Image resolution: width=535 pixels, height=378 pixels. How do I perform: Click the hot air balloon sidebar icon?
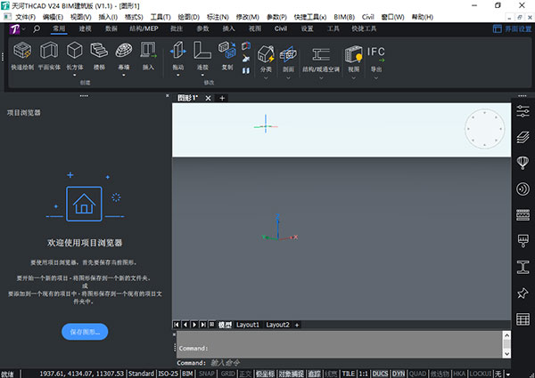point(523,162)
